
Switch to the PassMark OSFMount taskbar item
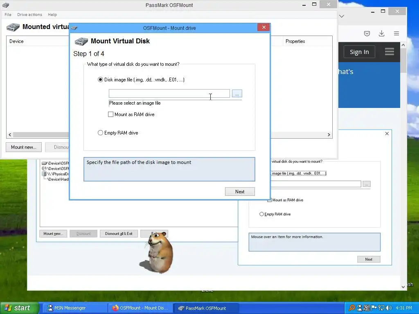[206, 308]
